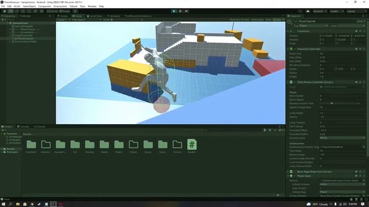Viewport: 369px width, 207px height.
Task: Open the Layout dropdown
Action: (356, 11)
